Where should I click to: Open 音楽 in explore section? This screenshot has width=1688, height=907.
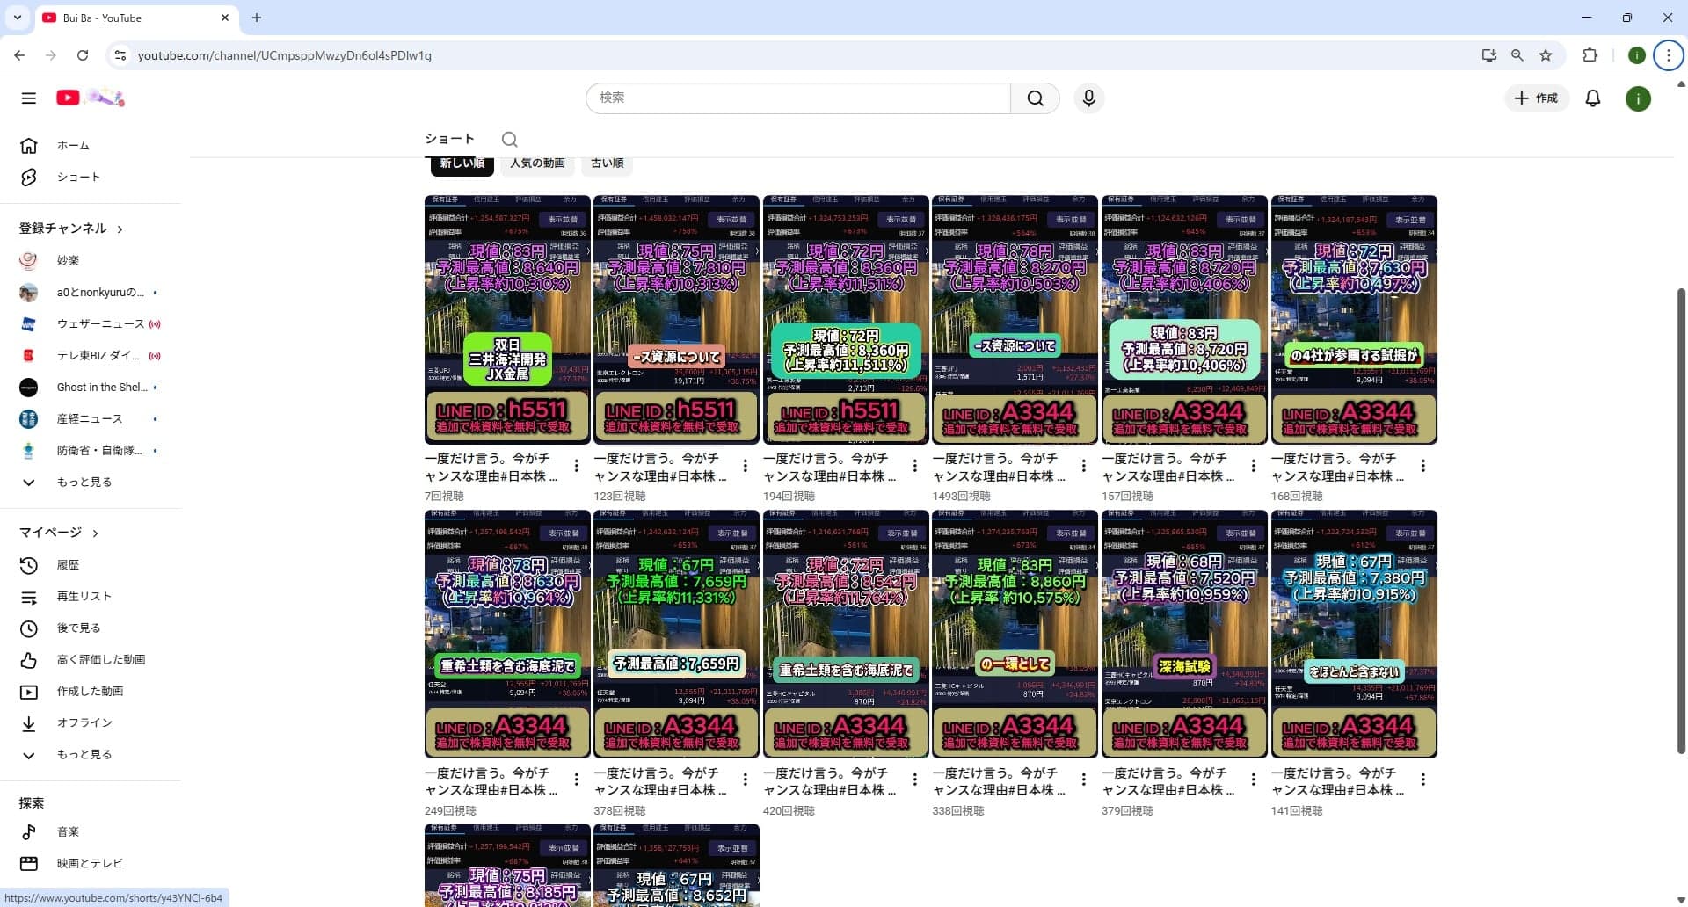tap(92, 831)
